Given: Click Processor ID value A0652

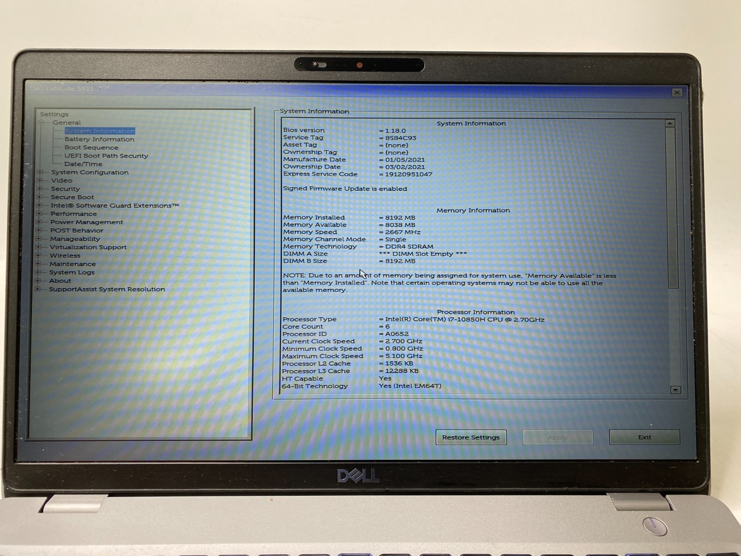Looking at the screenshot, I should pos(397,334).
